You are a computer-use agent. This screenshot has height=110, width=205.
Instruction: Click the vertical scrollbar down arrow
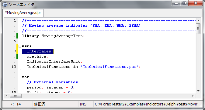pyautogui.click(x=198, y=91)
